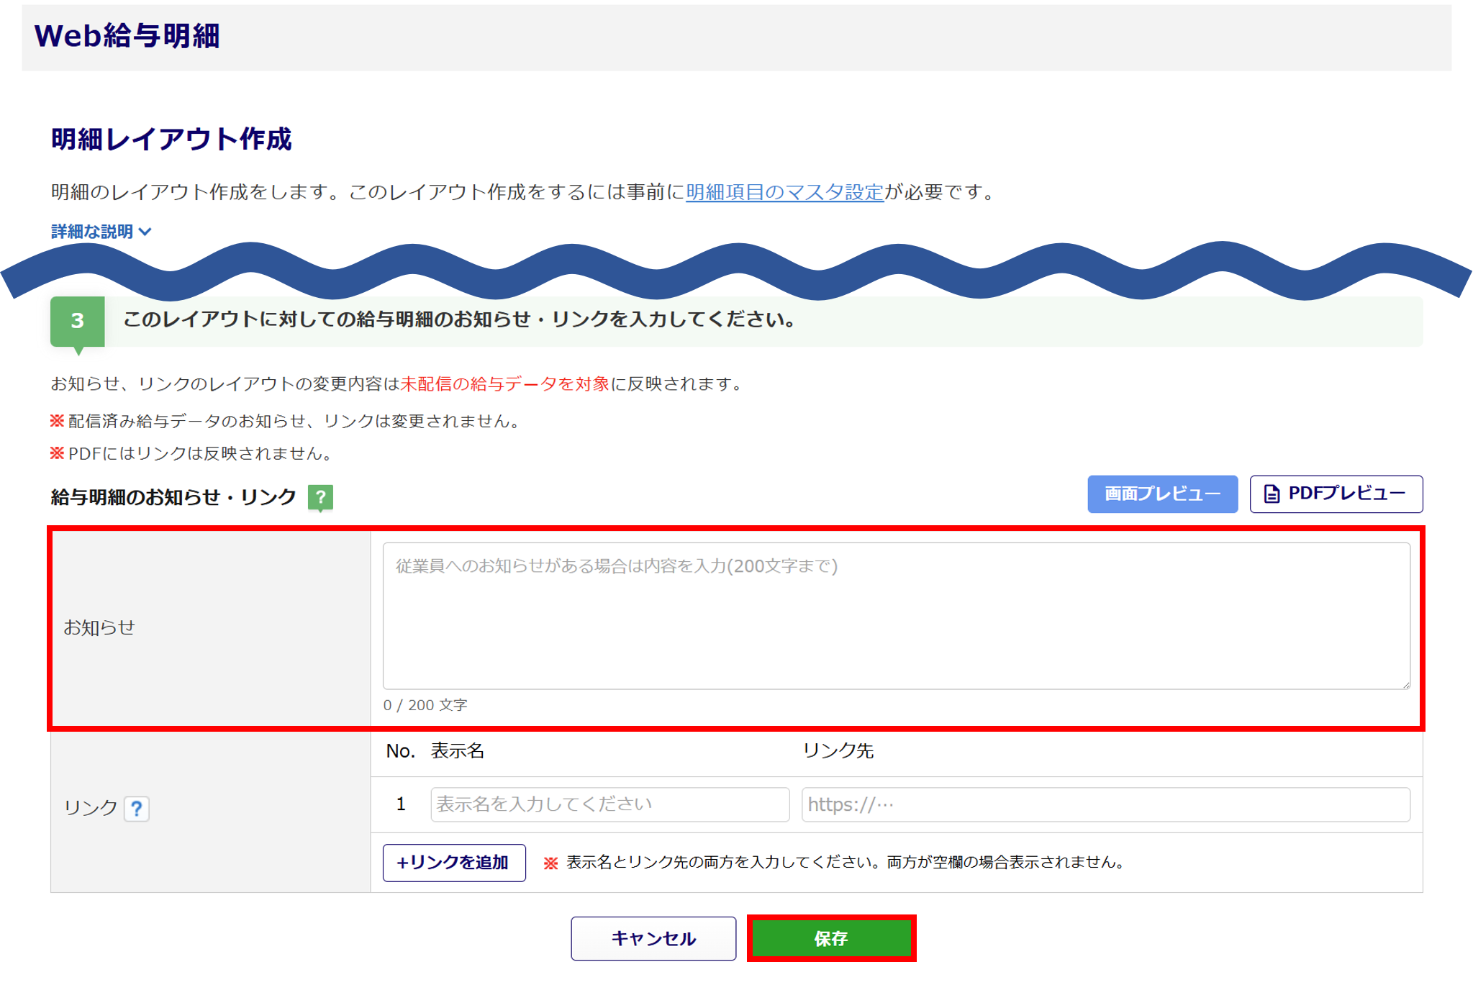Click the blue help icon next to リンク
The height and width of the screenshot is (1008, 1473).
click(x=136, y=809)
